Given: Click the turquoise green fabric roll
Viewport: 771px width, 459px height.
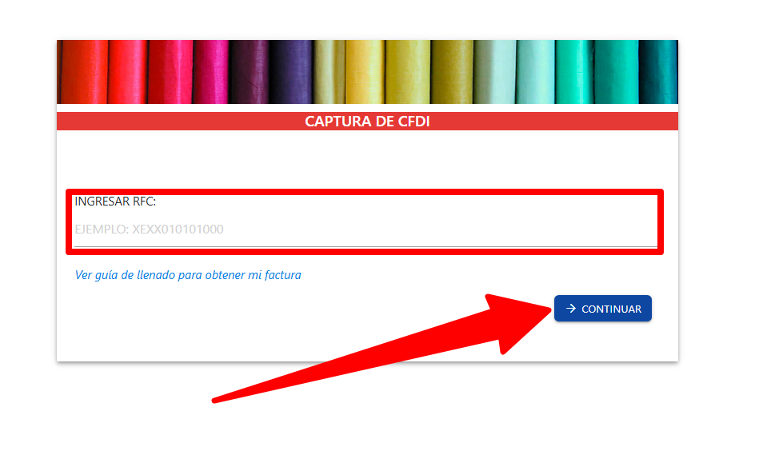Looking at the screenshot, I should click(x=575, y=72).
